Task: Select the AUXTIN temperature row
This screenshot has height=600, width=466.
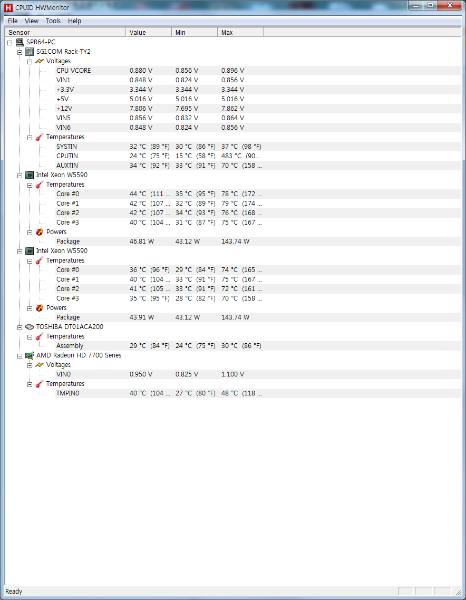Action: (258, 166)
